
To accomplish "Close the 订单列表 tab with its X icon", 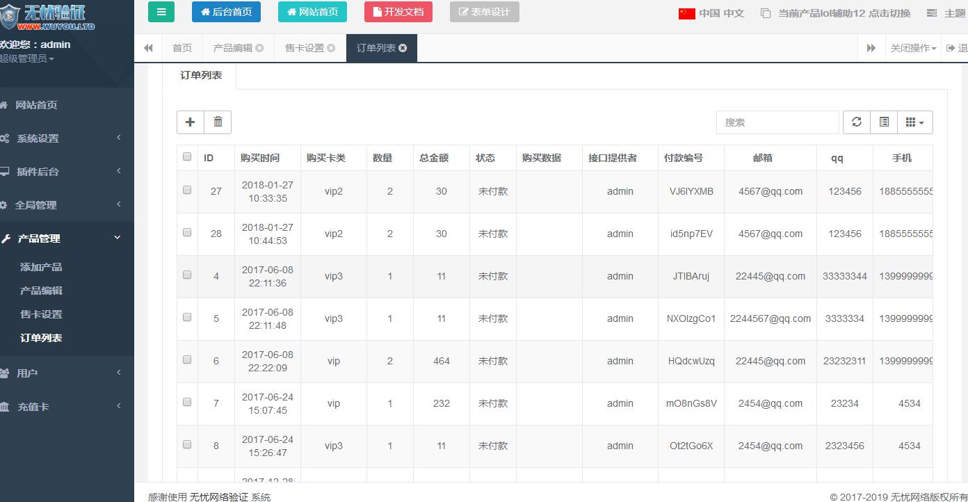I will click(403, 48).
